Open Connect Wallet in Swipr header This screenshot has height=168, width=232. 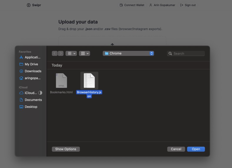point(132,5)
